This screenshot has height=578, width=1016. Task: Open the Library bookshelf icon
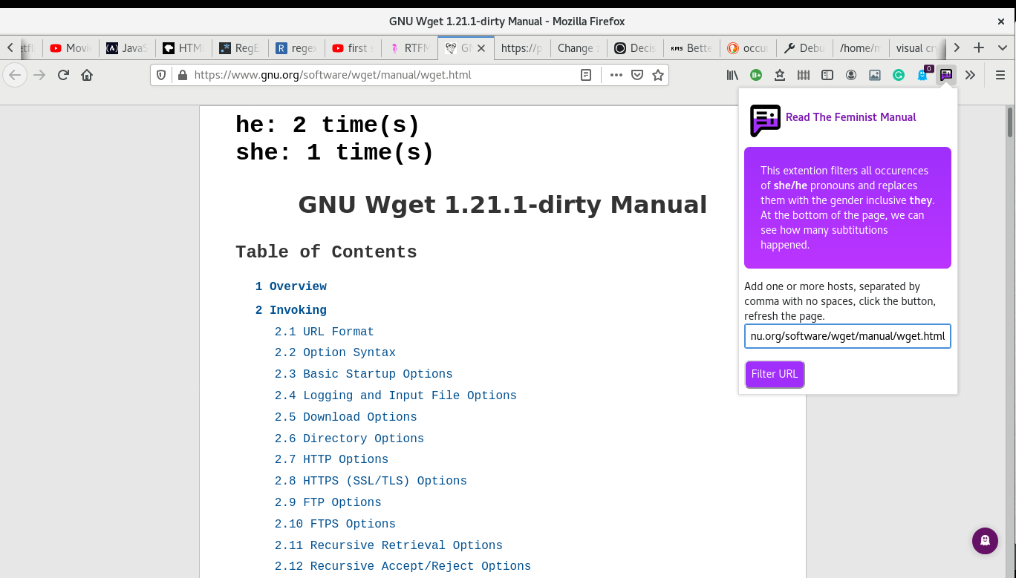732,75
